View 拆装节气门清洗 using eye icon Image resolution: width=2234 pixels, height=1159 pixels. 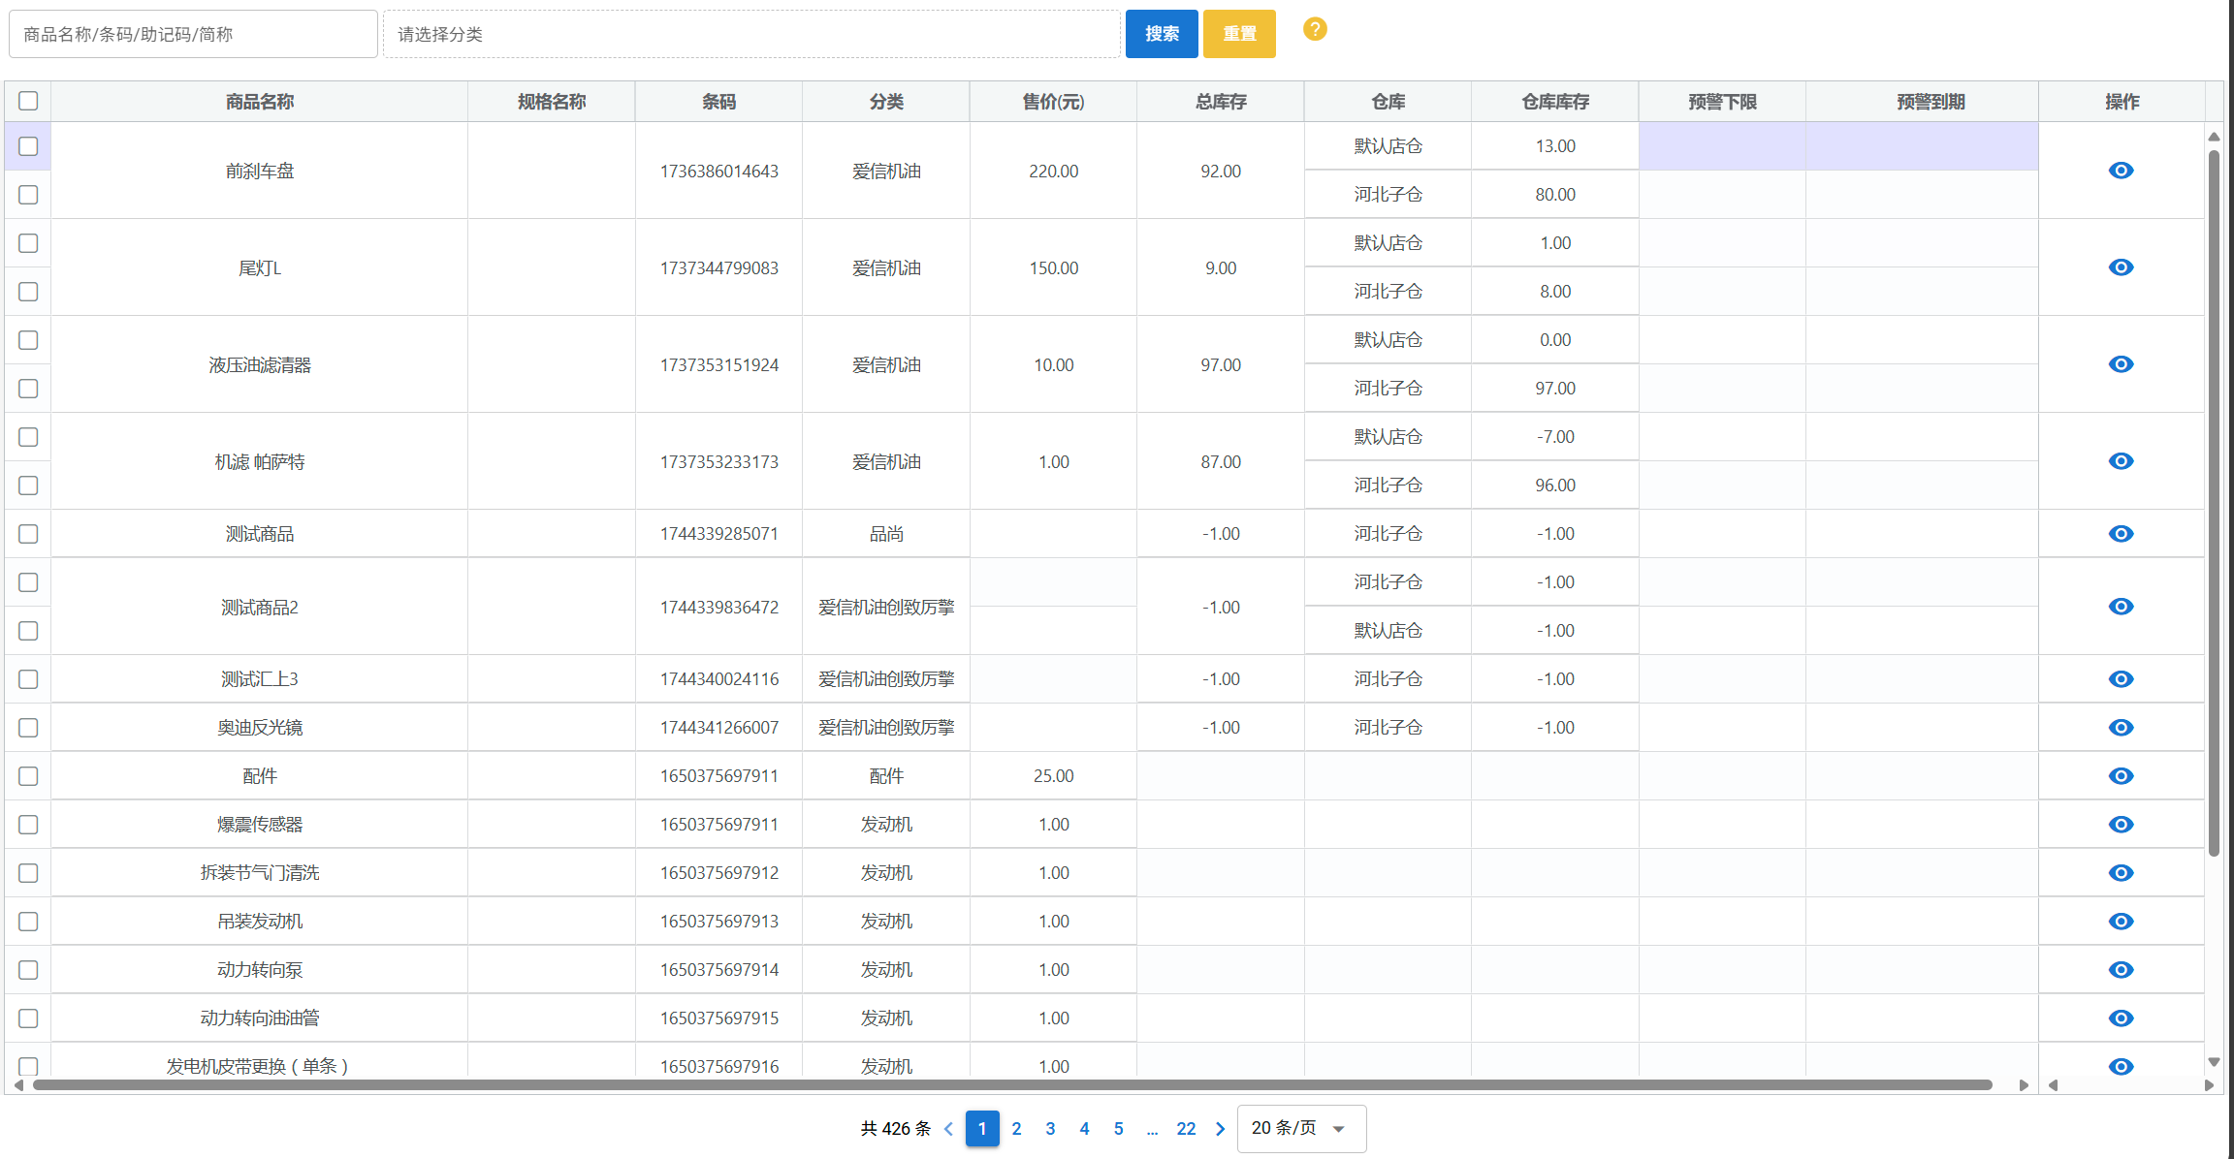2121,873
